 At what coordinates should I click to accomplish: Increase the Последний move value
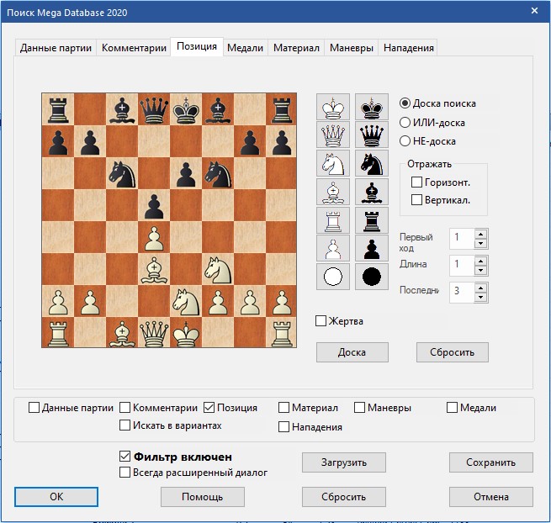pos(480,287)
